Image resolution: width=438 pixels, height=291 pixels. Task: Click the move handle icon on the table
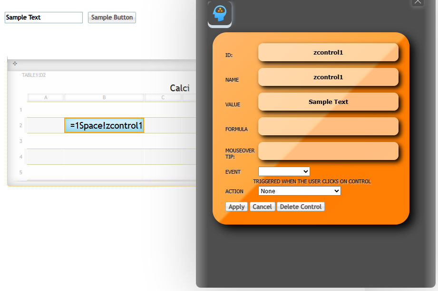pos(15,64)
